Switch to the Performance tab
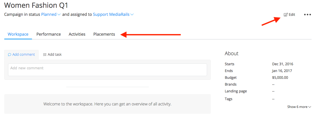The height and width of the screenshot is (122, 336). point(49,34)
